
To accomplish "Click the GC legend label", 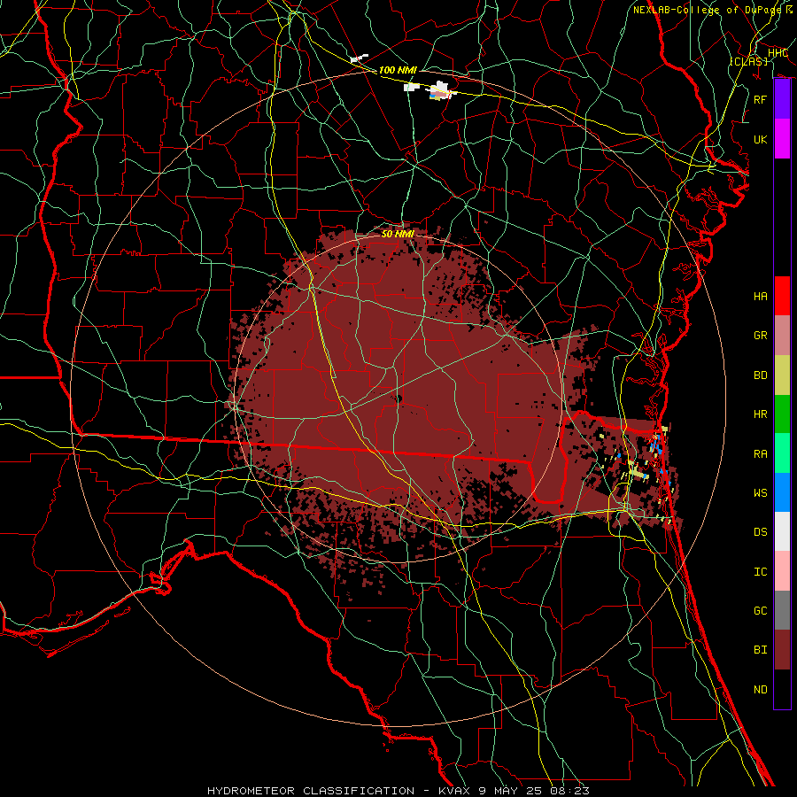I will [x=760, y=611].
